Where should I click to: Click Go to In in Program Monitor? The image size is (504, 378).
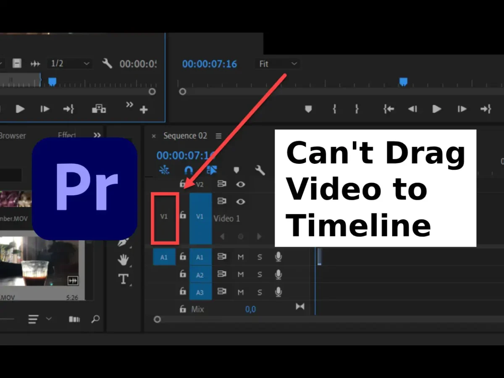click(x=388, y=109)
